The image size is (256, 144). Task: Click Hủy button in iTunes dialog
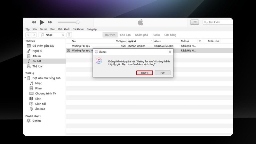163,73
